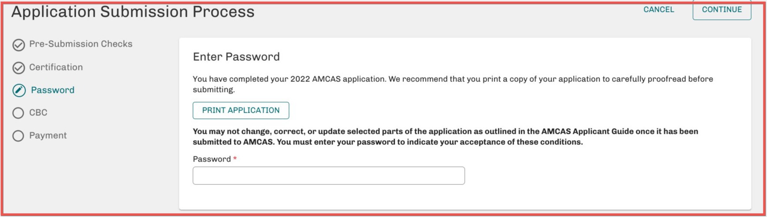This screenshot has height=217, width=767.
Task: Go to the Certification step label
Action: pyautogui.click(x=56, y=67)
